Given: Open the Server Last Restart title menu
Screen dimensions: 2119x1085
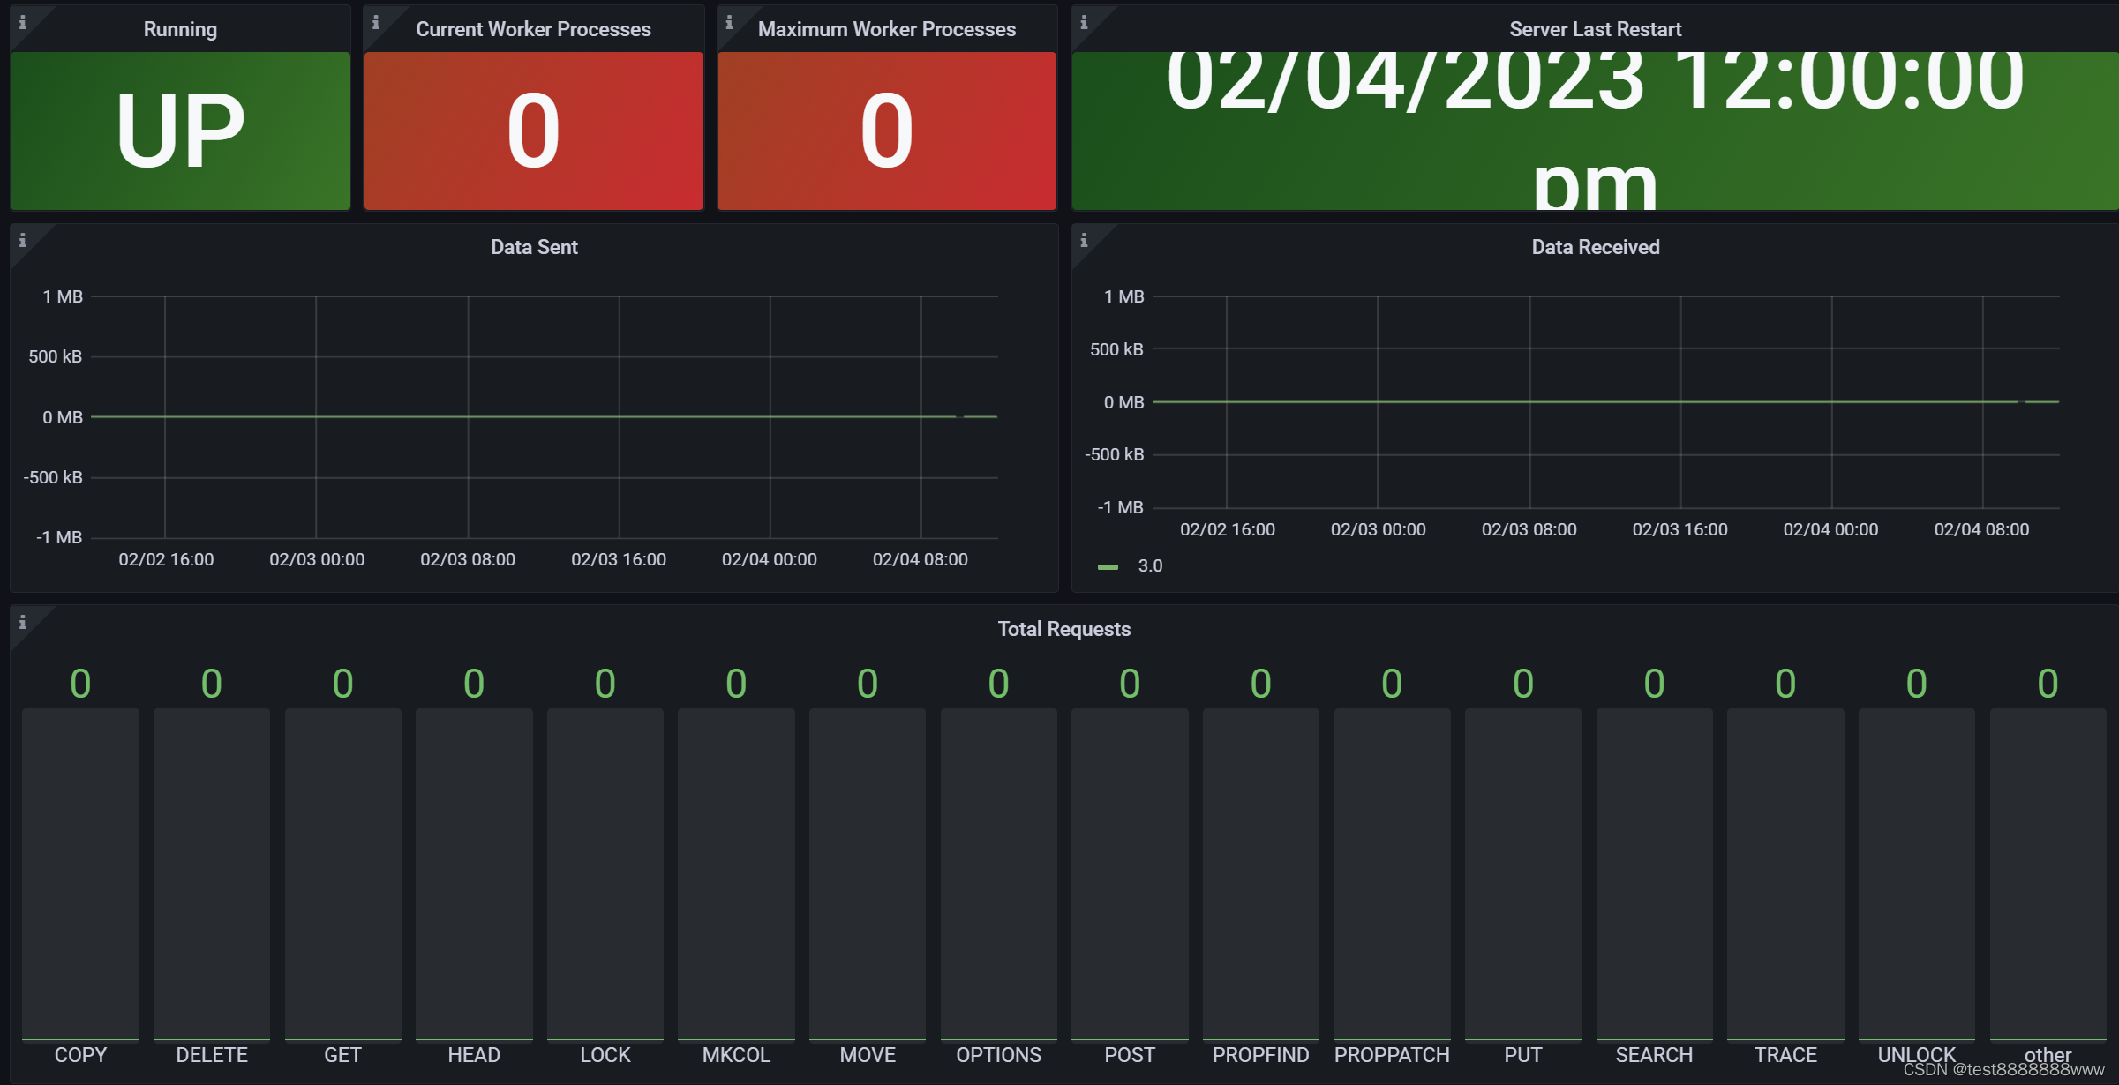Looking at the screenshot, I should pyautogui.click(x=1595, y=29).
